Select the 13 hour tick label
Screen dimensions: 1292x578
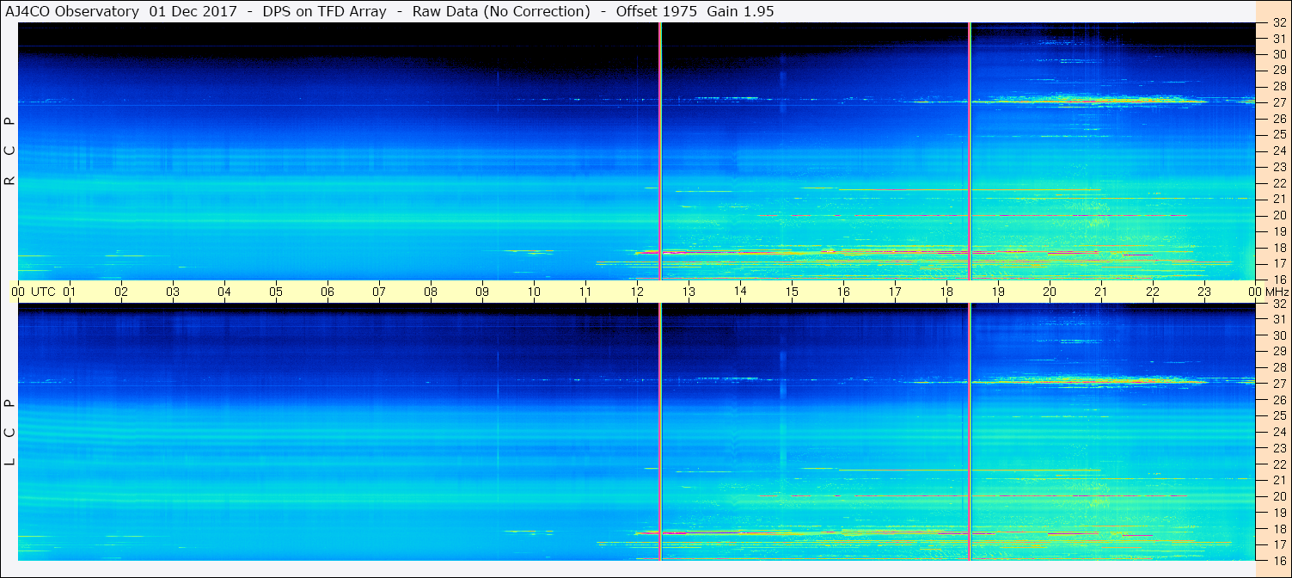pyautogui.click(x=689, y=292)
